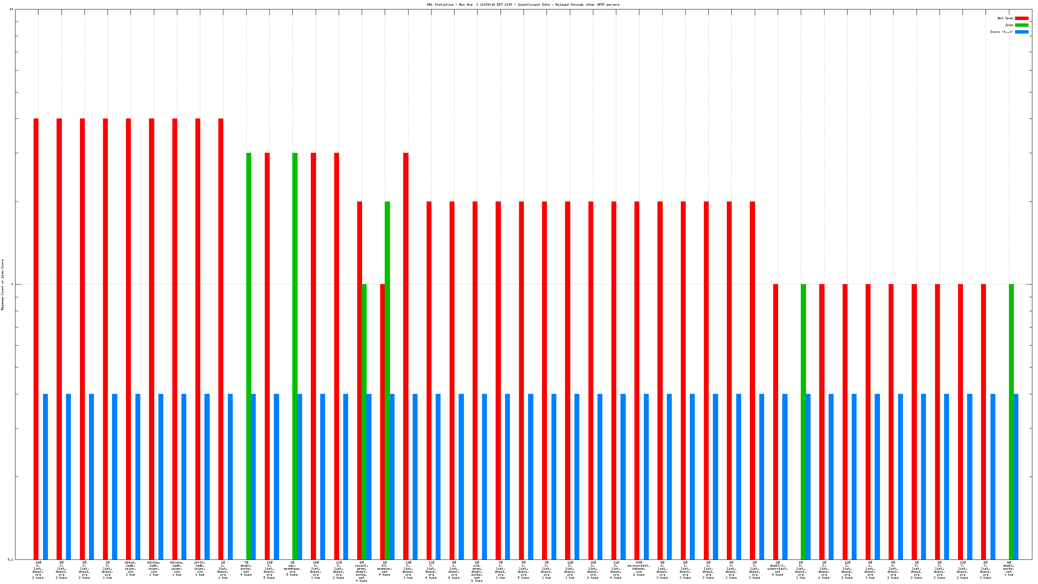Click the bl.spamcop.net axis label
The width and height of the screenshot is (1038, 584).
pos(384,568)
